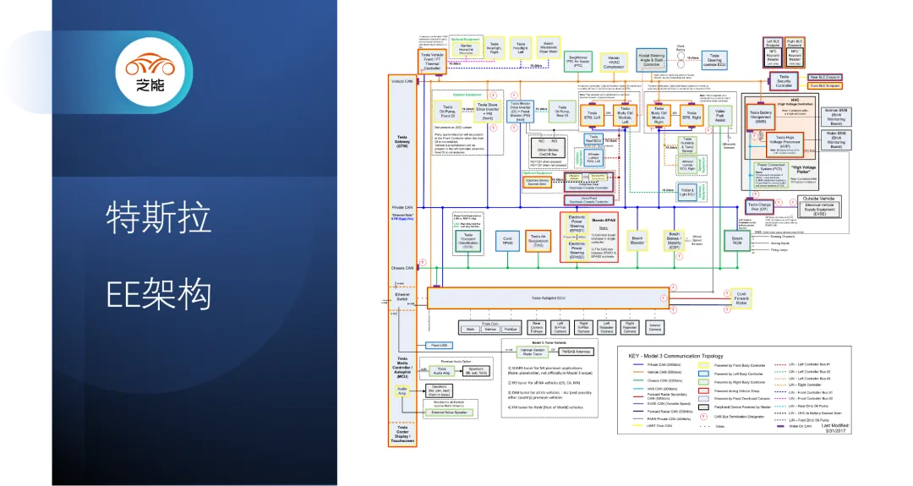Viewport: 913px width, 486px height.
Task: Select the Tesla Body Ctrl Module, Left box
Action: tap(626, 115)
